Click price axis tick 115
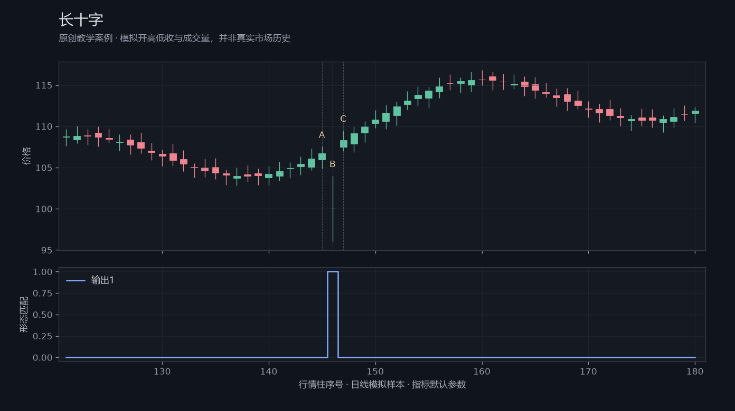Screen dimensions: 735x411 44,85
